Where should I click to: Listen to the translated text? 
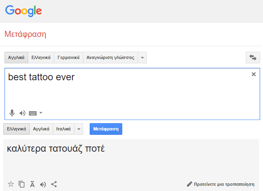click(x=43, y=185)
